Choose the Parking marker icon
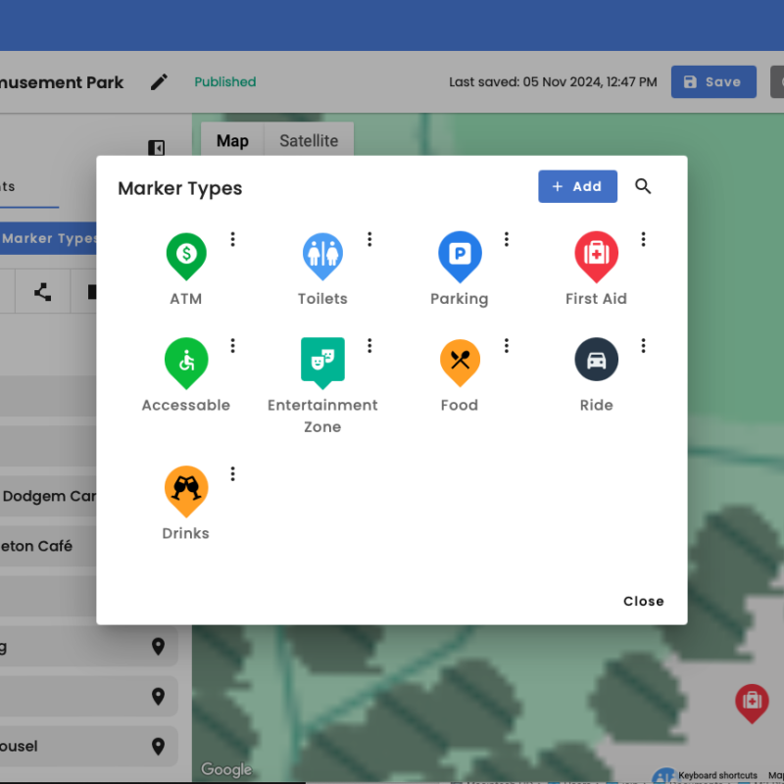This screenshot has height=784, width=784. click(460, 255)
